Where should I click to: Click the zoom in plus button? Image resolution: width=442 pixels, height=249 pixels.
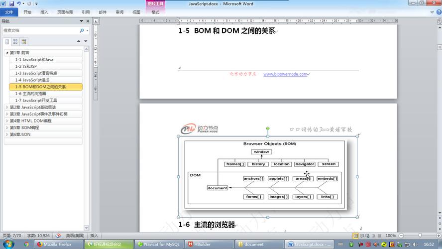(x=439, y=236)
